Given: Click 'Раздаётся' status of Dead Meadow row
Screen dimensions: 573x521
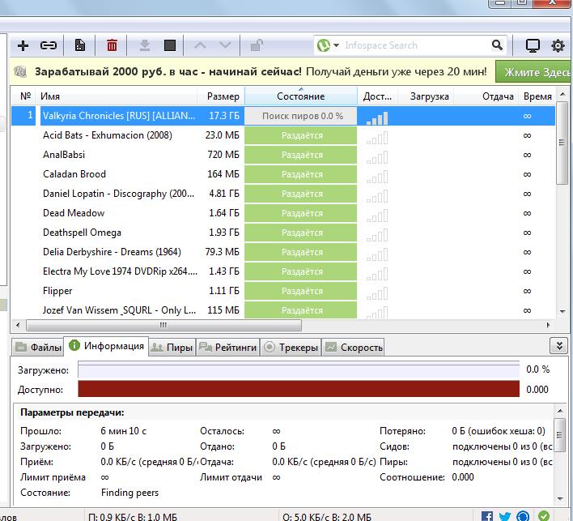Looking at the screenshot, I should point(301,213).
